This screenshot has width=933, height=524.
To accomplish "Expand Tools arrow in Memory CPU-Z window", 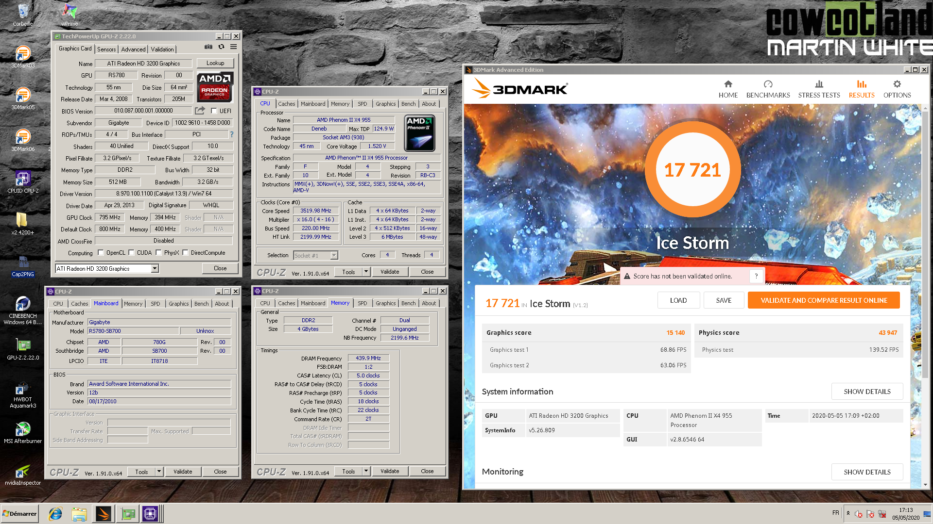I will pos(366,471).
